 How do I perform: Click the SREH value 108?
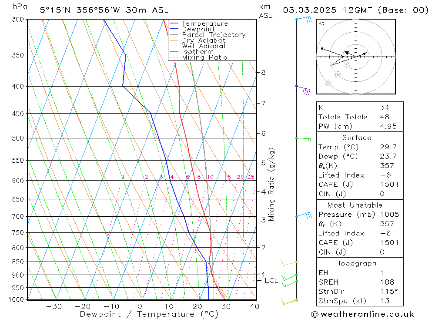(387, 282)
